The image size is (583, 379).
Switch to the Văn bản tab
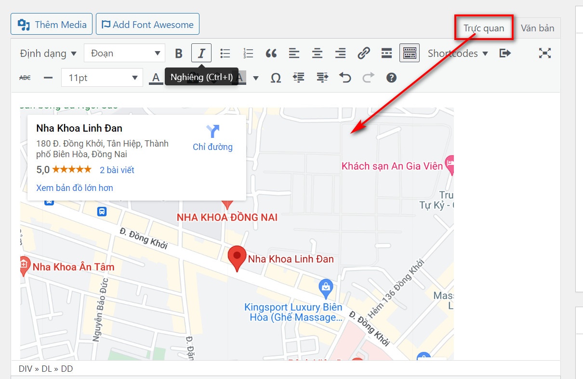coord(537,28)
